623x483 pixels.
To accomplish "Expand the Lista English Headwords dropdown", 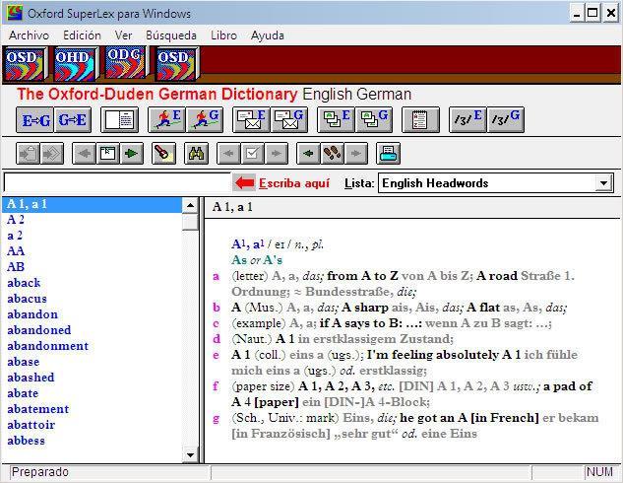I will [603, 183].
